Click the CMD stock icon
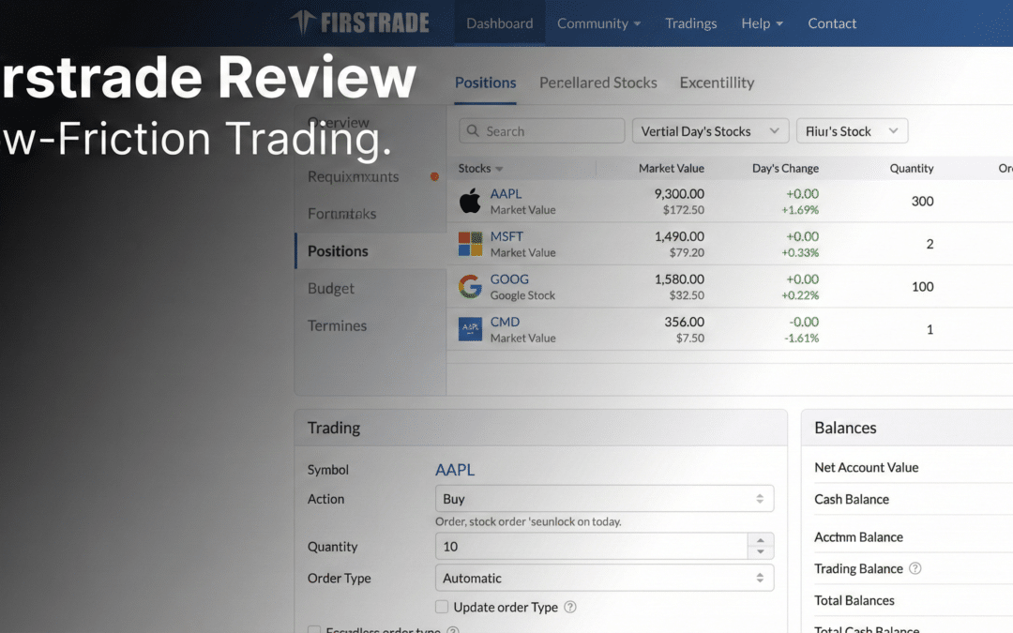This screenshot has width=1013, height=633. 470,329
